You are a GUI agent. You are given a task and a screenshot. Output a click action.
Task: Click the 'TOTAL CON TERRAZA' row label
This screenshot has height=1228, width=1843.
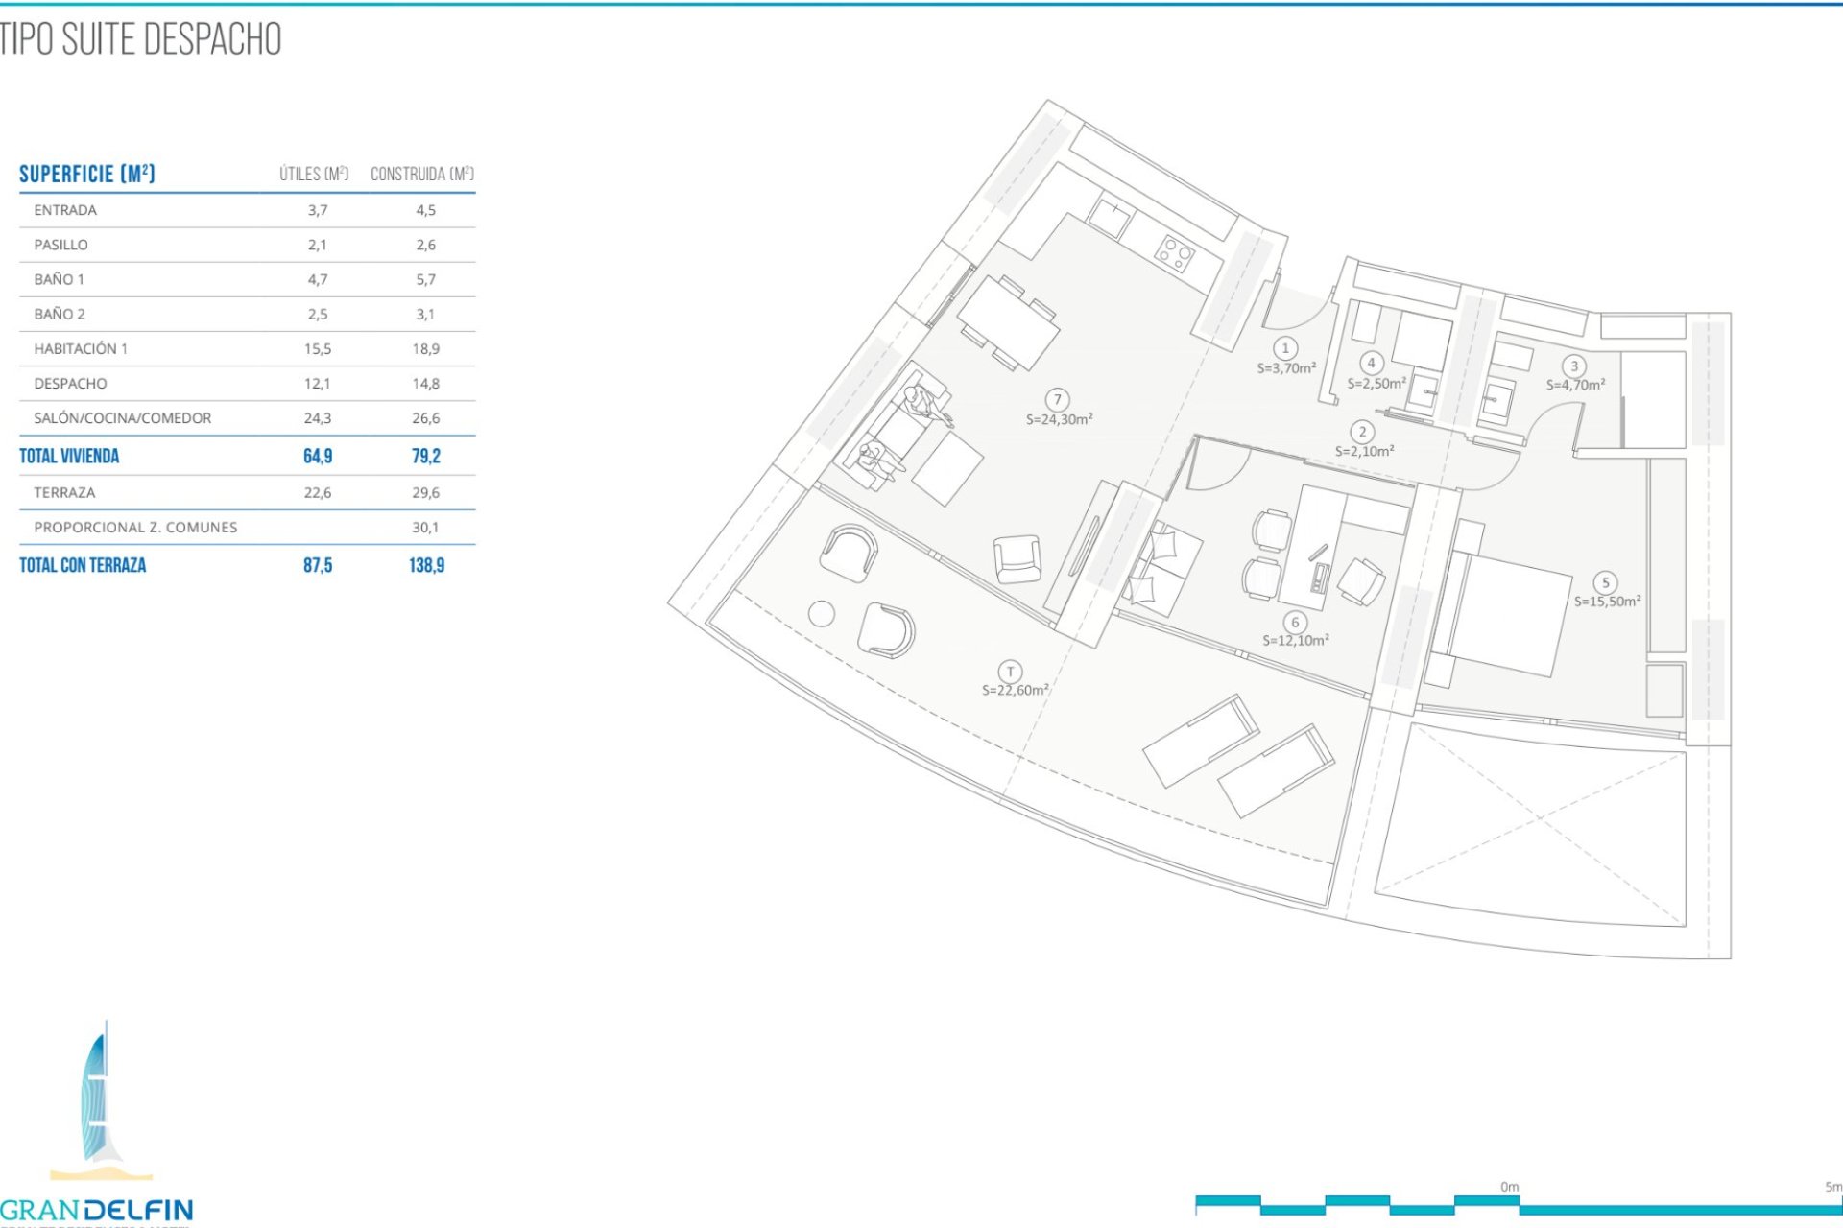coord(83,565)
